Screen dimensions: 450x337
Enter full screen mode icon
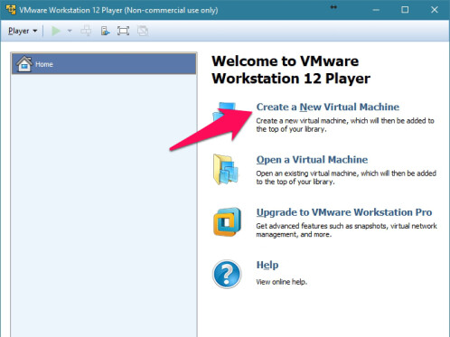click(x=123, y=31)
